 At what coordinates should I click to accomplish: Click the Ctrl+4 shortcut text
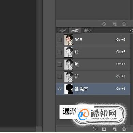click(x=121, y=64)
